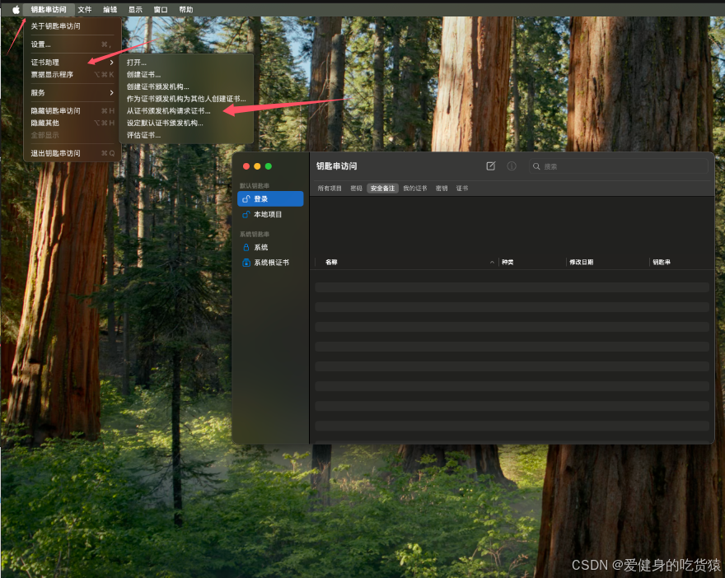Click the 搜索 search field

coord(618,166)
